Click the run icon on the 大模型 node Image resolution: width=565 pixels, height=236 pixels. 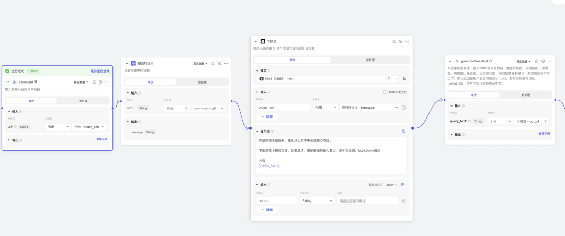coord(401,41)
